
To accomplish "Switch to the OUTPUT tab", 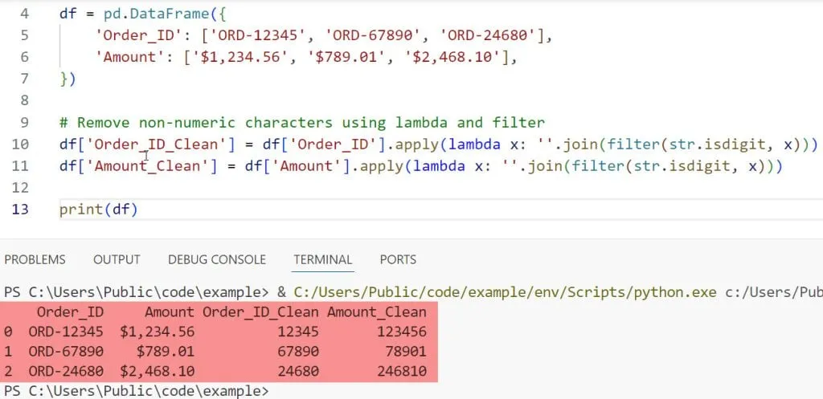I will click(x=117, y=259).
